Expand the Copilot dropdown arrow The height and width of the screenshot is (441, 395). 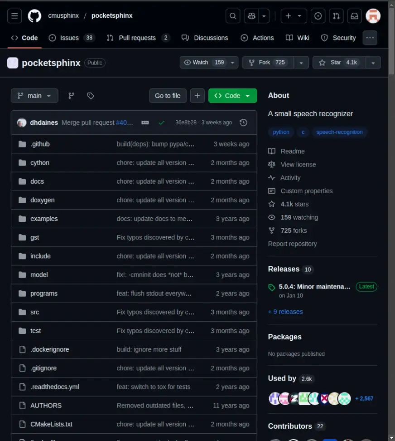point(264,16)
